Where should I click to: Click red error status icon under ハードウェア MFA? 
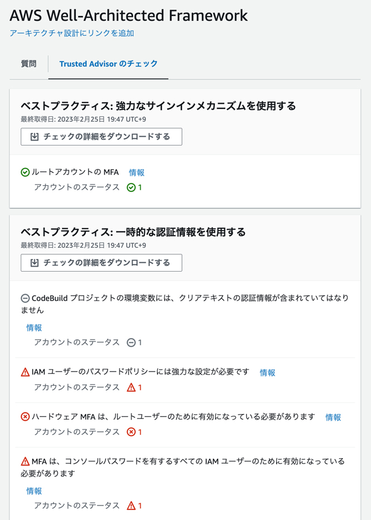pos(131,432)
